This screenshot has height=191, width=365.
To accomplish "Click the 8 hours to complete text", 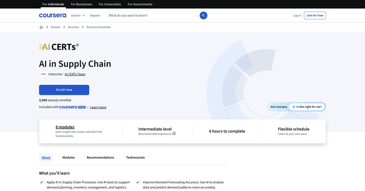I will [227, 131].
